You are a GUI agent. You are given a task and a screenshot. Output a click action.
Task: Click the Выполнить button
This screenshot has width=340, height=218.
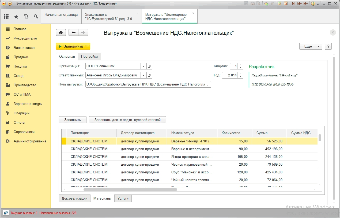(x=73, y=46)
